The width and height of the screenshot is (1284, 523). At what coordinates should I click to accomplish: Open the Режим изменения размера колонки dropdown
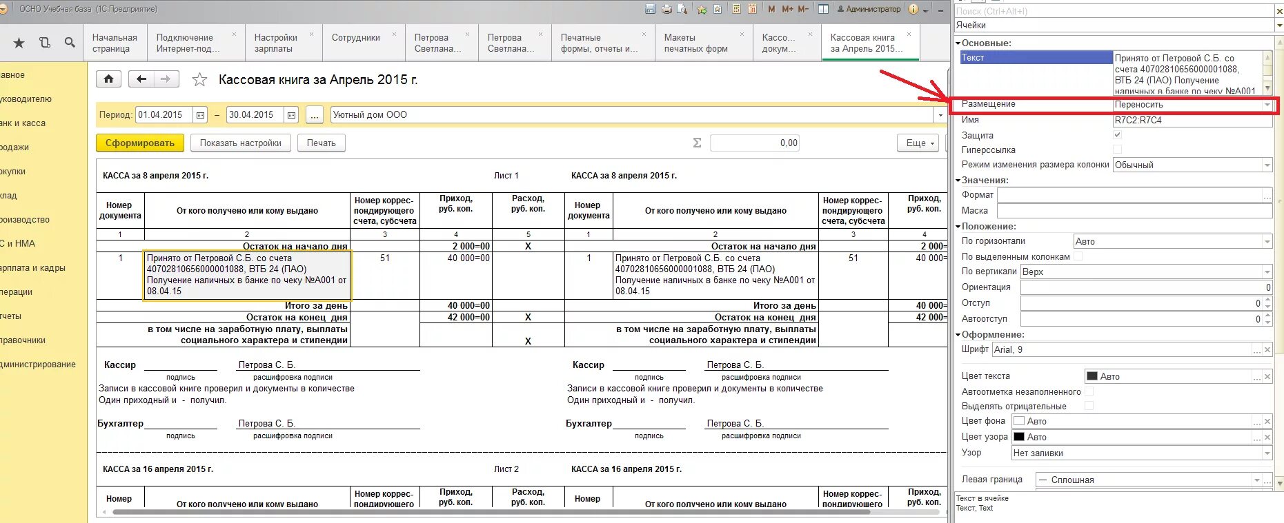pos(1267,165)
